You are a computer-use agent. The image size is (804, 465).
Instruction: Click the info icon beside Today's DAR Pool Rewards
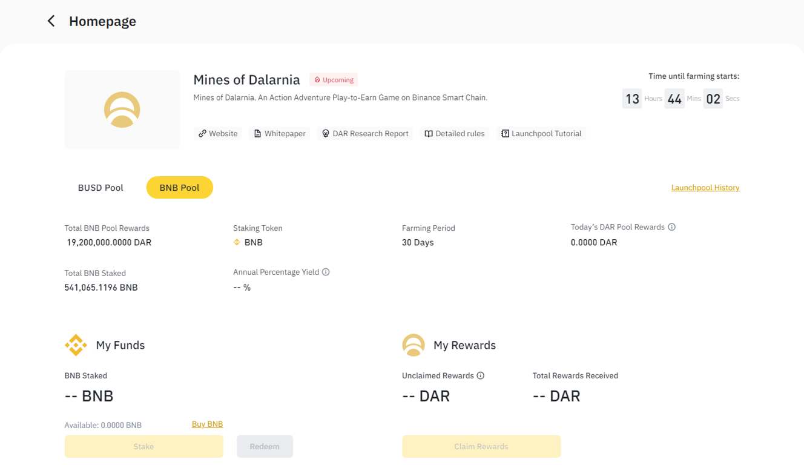tap(671, 227)
